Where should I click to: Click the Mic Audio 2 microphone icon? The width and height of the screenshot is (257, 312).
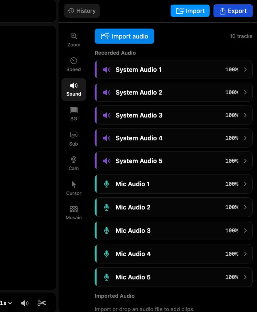[106, 207]
